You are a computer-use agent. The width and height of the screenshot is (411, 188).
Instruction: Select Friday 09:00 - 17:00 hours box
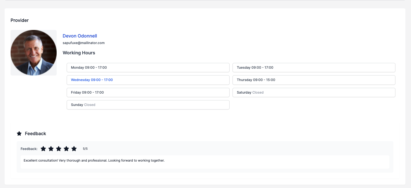click(x=148, y=92)
